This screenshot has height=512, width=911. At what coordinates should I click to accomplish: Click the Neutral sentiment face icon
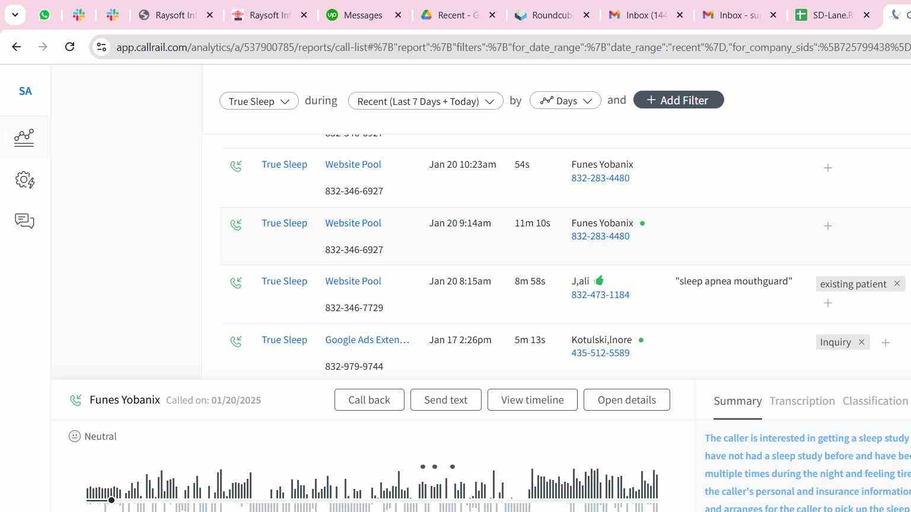coord(75,436)
